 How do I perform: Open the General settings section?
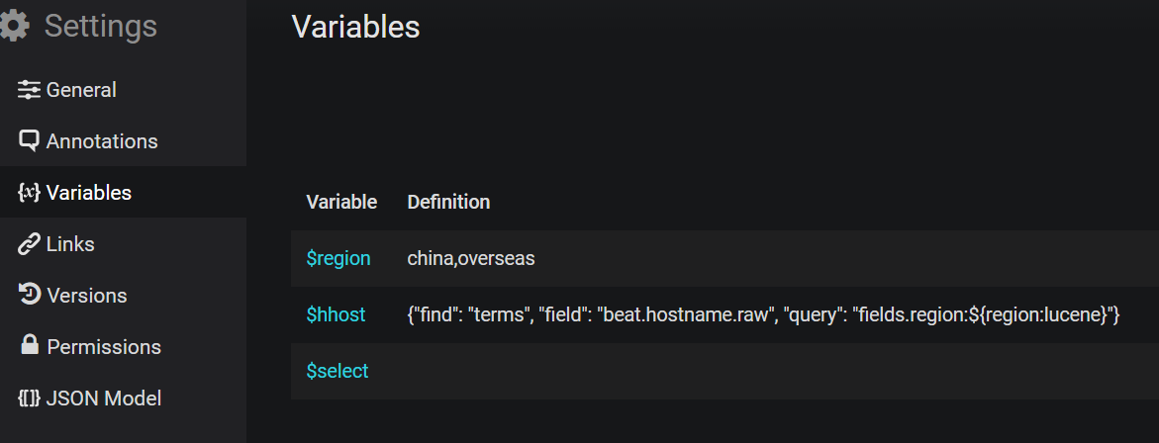tap(123, 90)
